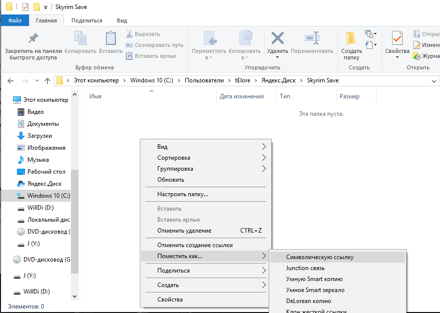Open Создать submenu in context menu
440x313 pixels.
tap(206, 285)
